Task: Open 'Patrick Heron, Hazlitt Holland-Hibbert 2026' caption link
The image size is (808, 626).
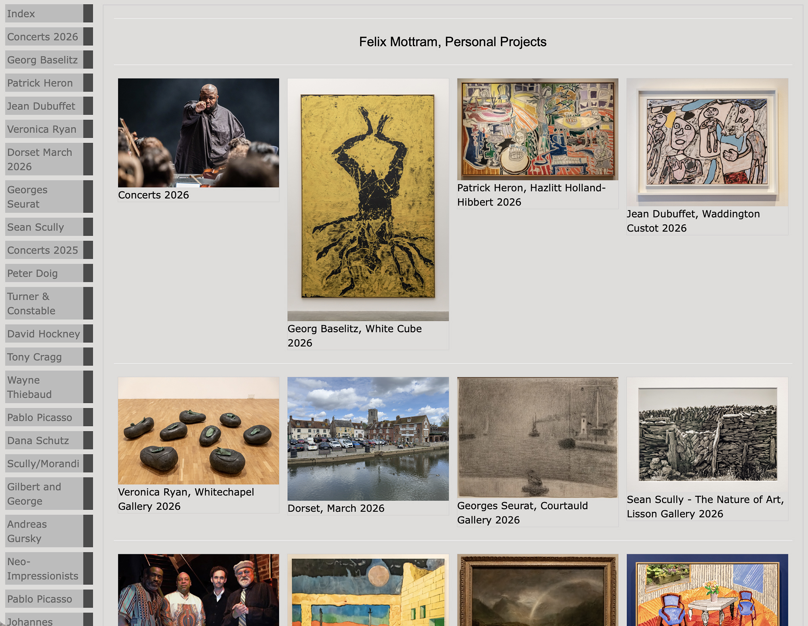Action: (531, 195)
